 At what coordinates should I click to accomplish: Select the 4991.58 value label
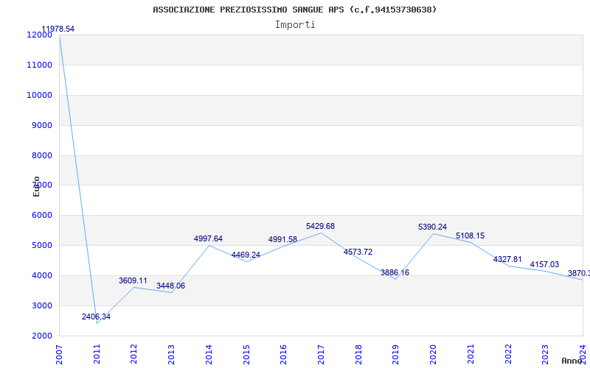tap(282, 240)
